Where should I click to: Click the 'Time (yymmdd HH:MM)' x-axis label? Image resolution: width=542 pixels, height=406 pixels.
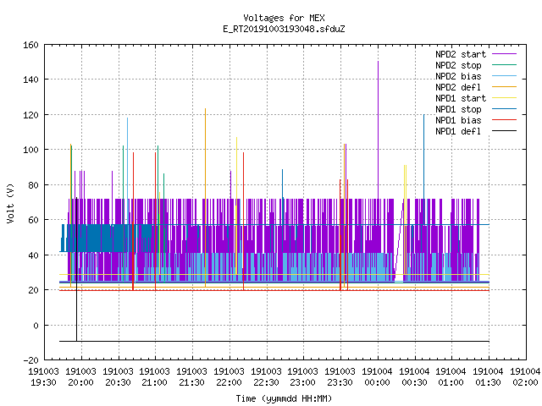point(284,398)
